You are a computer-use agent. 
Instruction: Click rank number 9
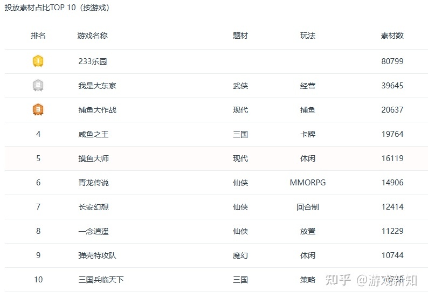38,255
